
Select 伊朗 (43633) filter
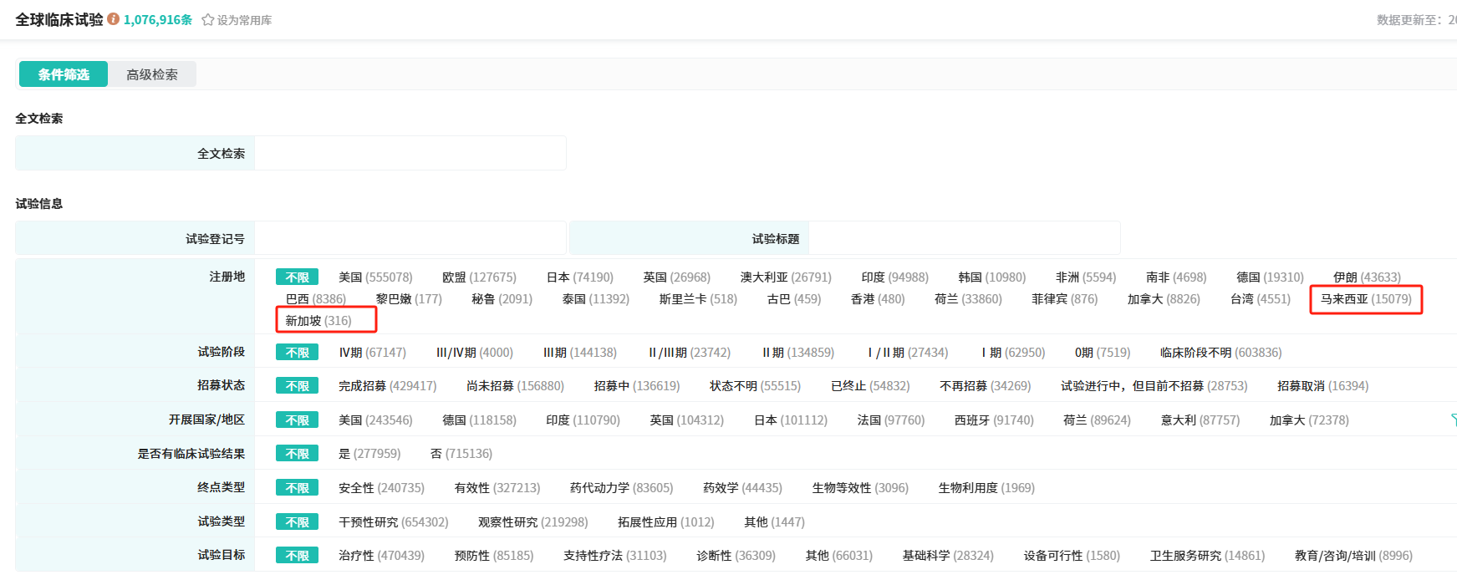click(x=1367, y=277)
